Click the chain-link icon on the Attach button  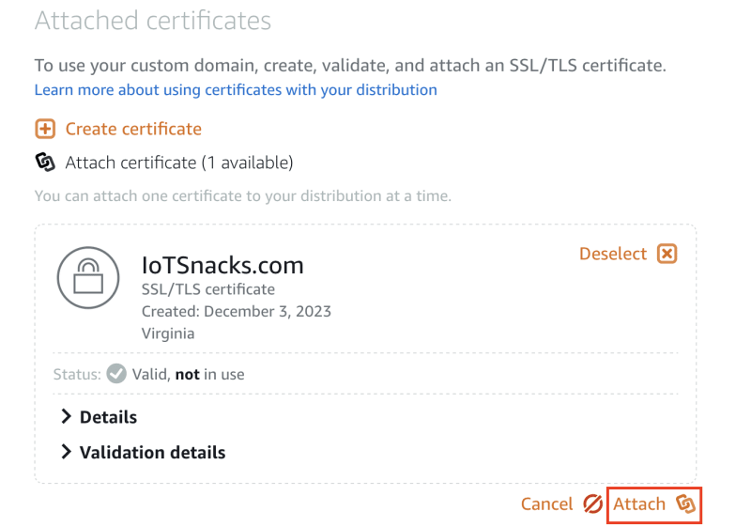(685, 504)
